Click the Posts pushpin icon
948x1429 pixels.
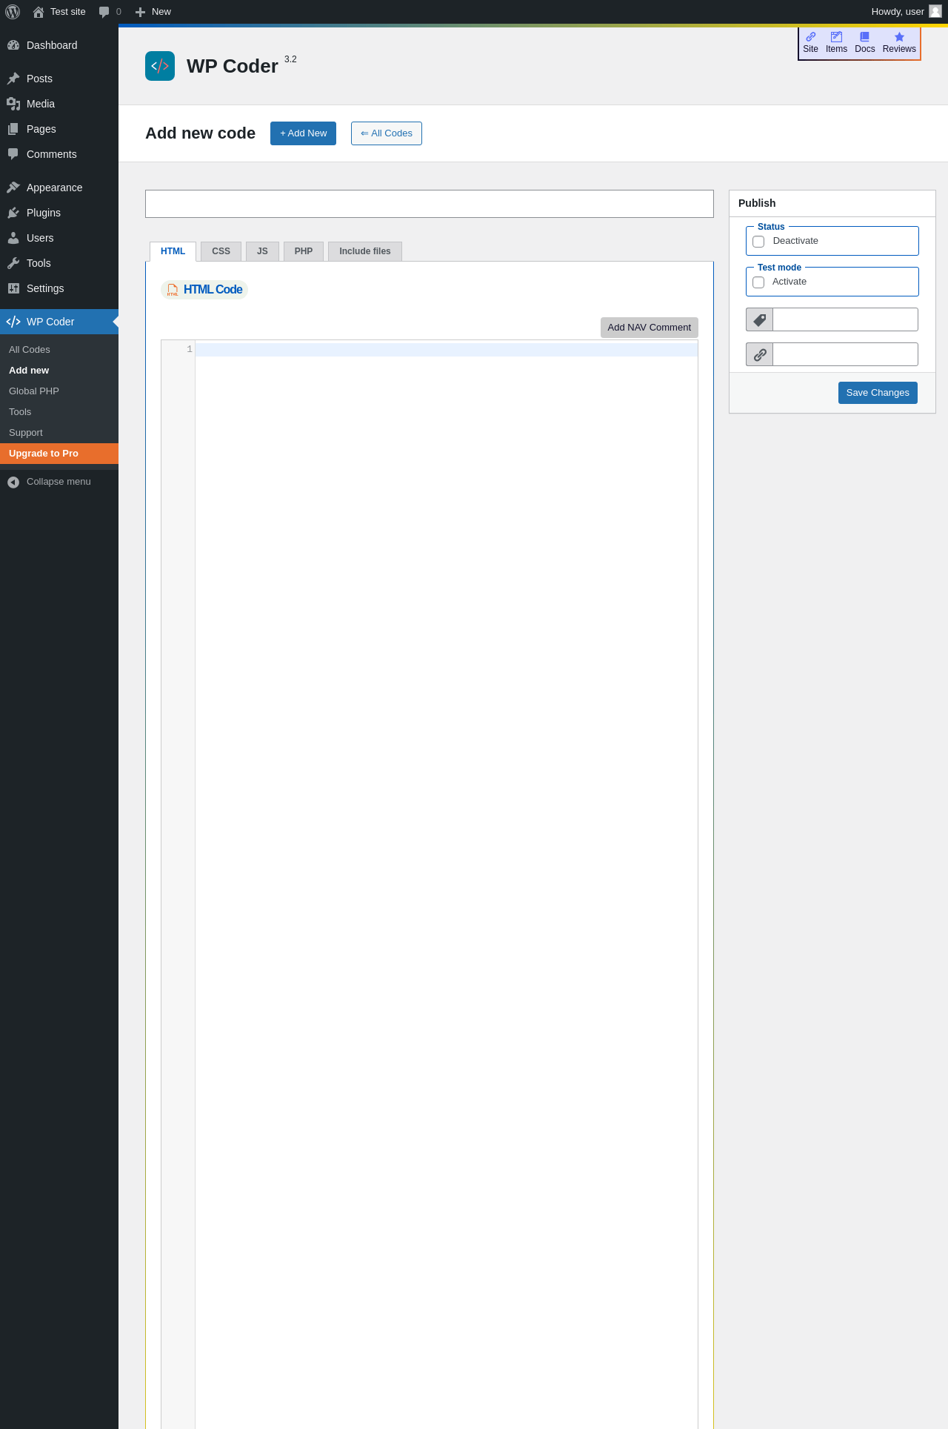(x=13, y=79)
